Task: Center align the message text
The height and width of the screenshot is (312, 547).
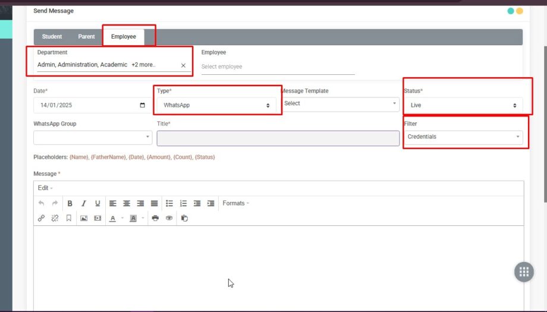Action: tap(127, 203)
